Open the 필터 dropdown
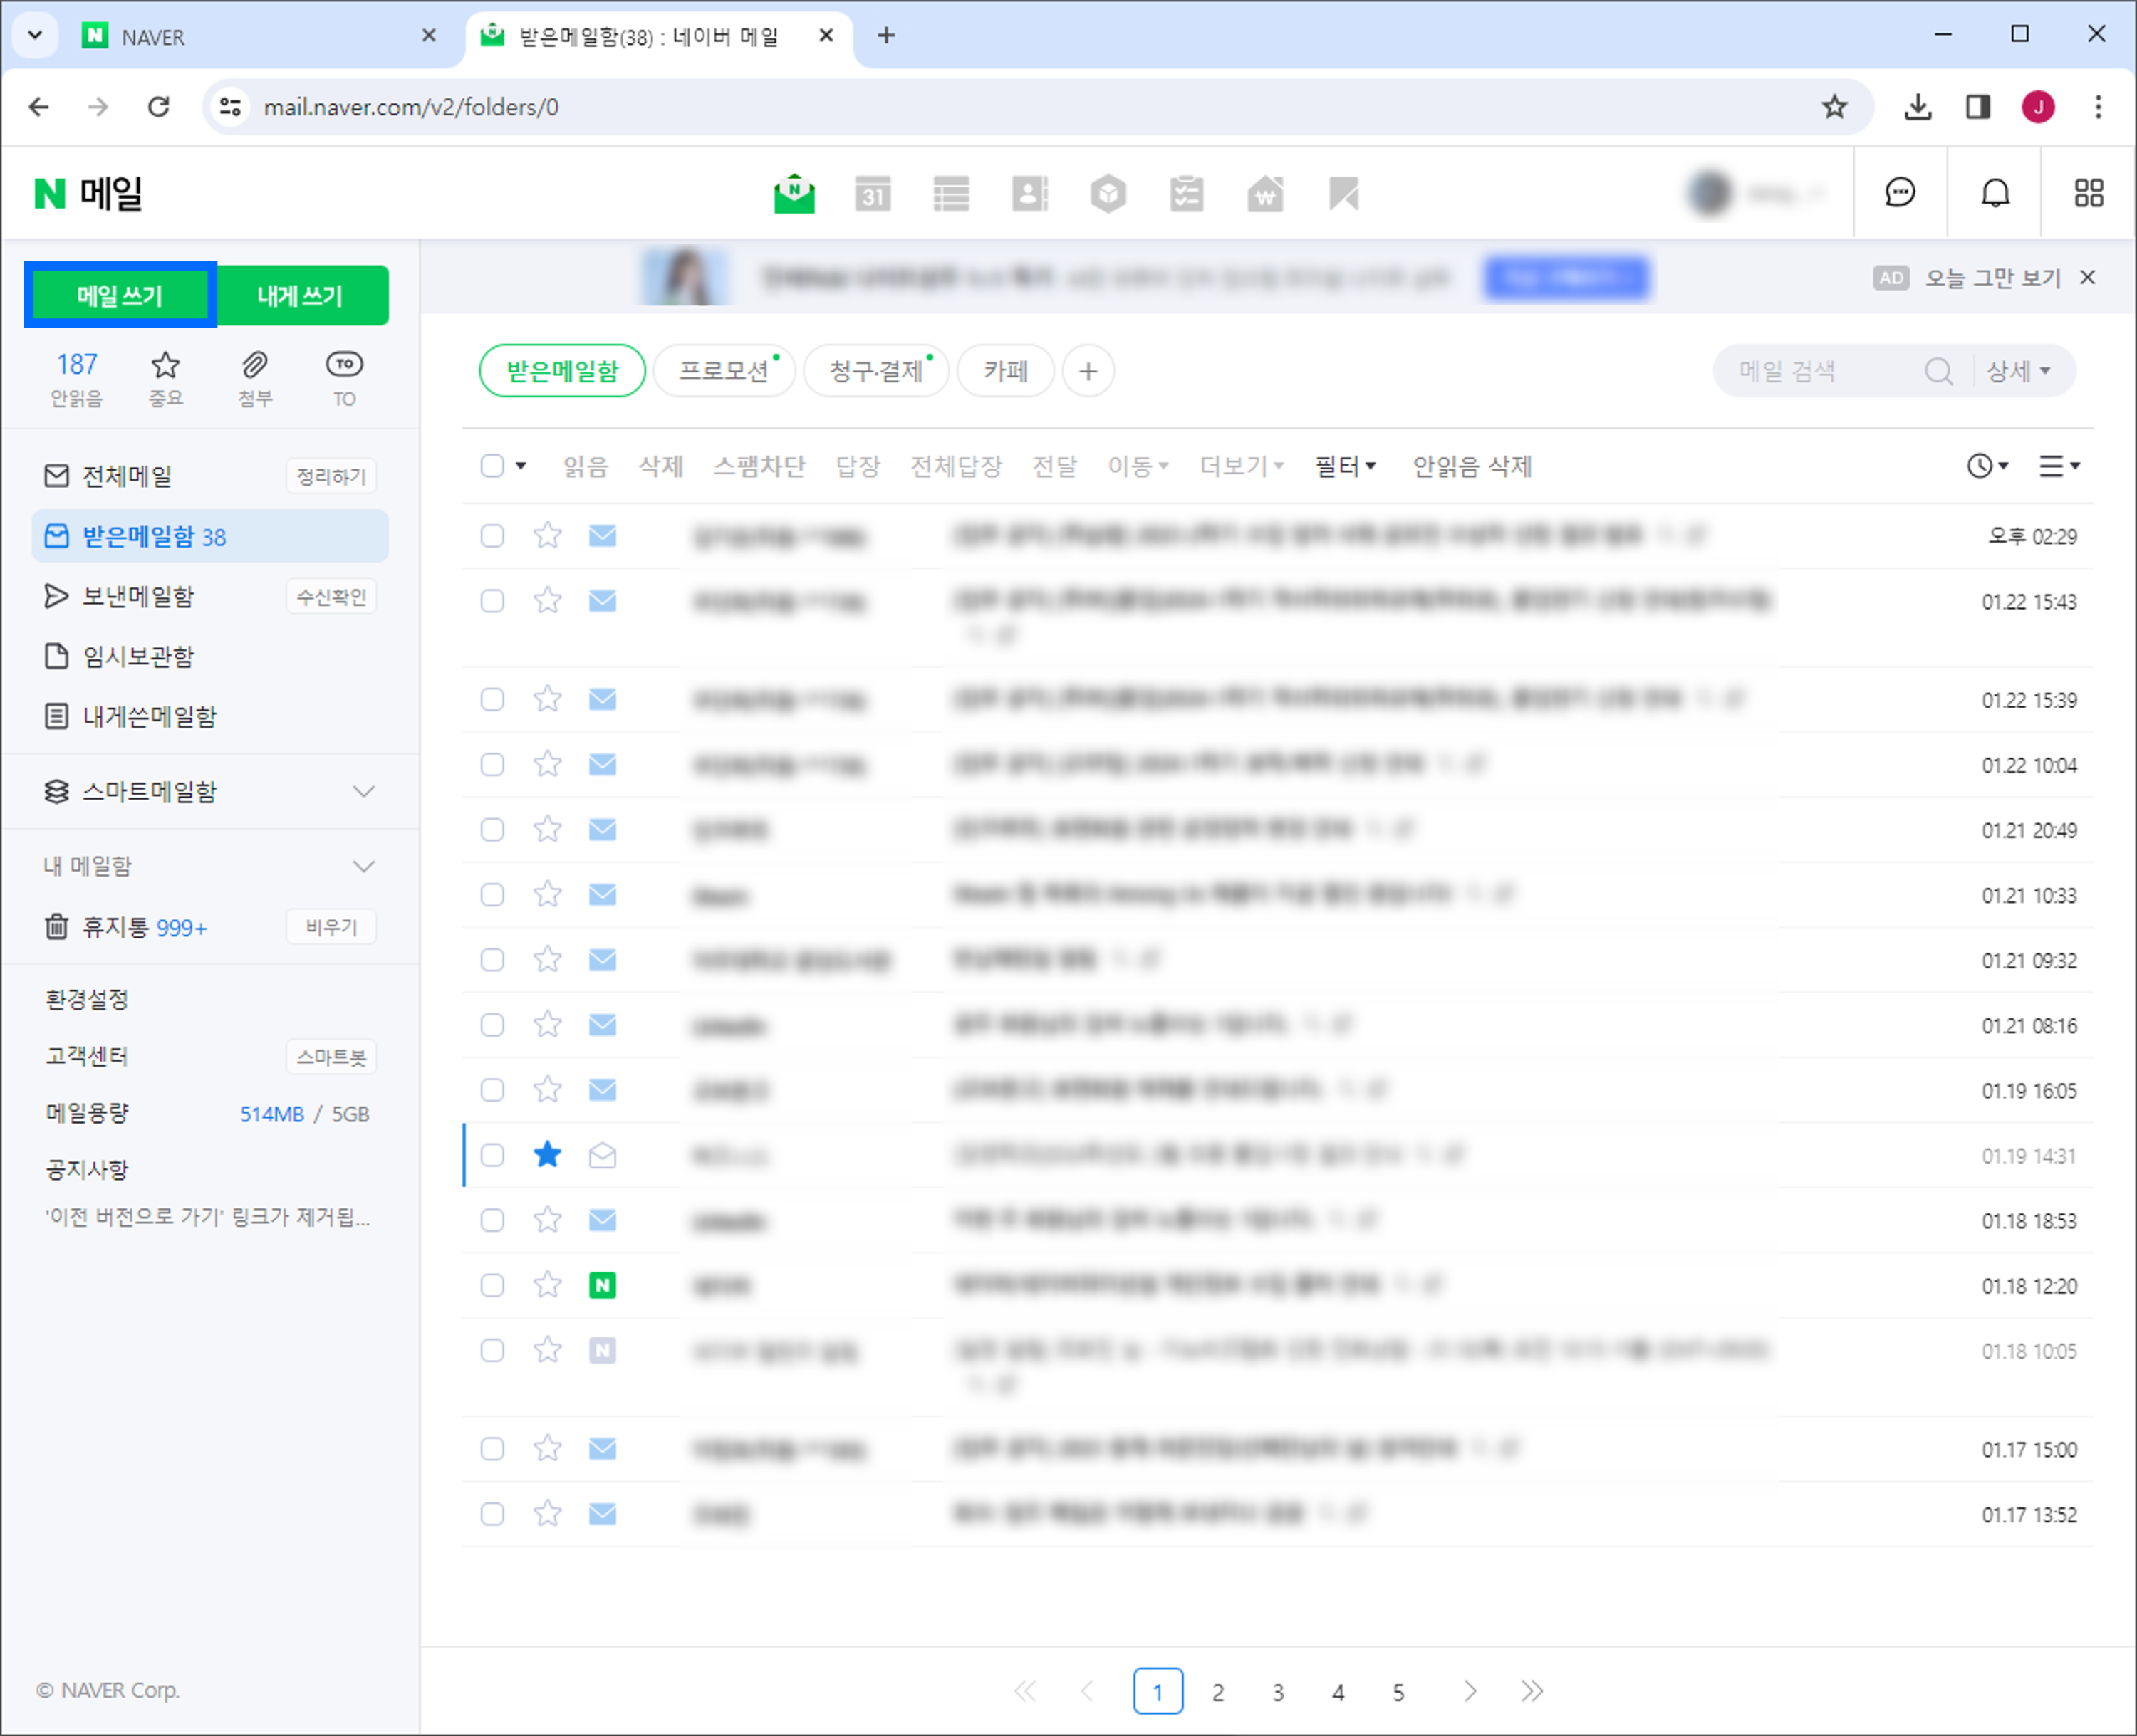Screen dimensions: 2137x1736 pyautogui.click(x=1345, y=466)
